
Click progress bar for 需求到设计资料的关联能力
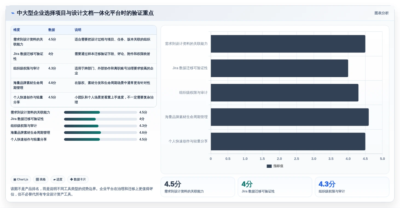pos(100,112)
